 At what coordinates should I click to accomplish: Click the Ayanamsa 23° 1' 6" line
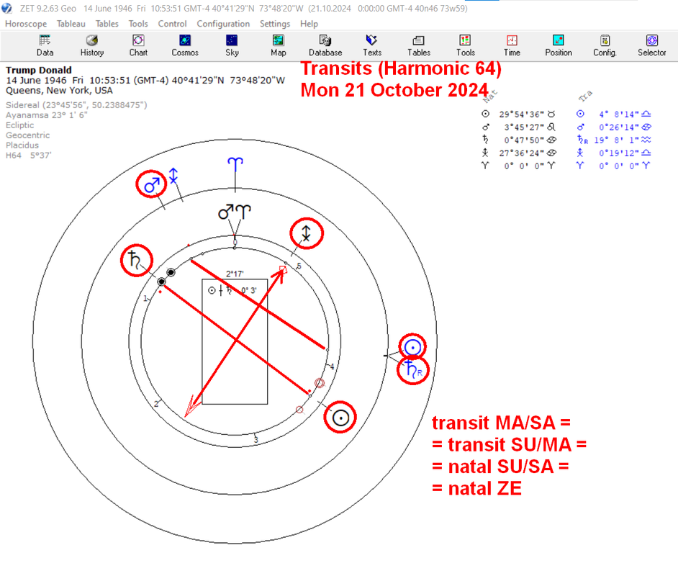tap(46, 115)
